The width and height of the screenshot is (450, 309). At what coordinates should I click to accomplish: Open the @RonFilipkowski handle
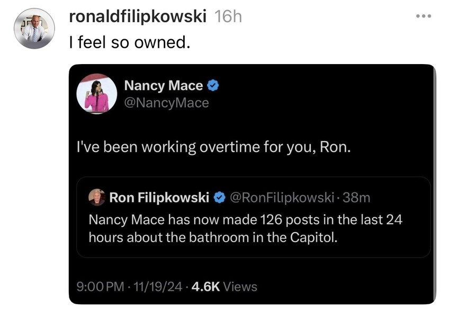click(282, 198)
